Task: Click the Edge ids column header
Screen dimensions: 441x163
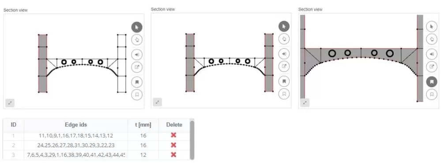Action: (x=76, y=125)
